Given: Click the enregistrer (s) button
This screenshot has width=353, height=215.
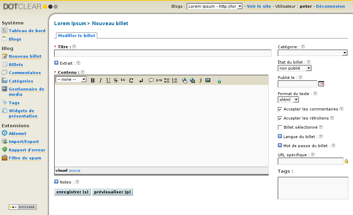Looking at the screenshot, I should click(72, 192).
